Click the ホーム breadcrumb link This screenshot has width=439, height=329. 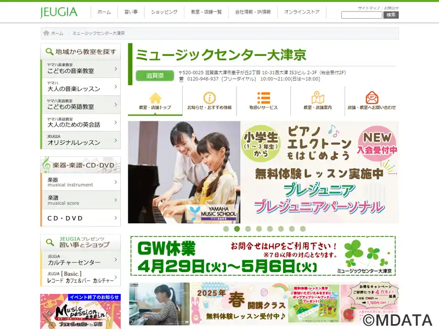coord(57,33)
